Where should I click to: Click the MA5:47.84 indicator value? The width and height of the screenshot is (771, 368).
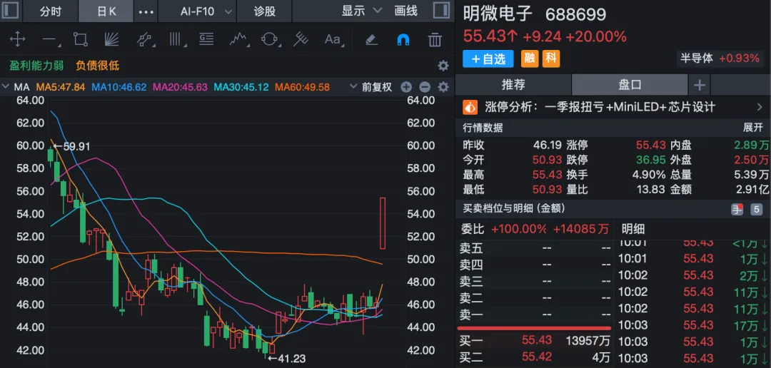(61, 88)
